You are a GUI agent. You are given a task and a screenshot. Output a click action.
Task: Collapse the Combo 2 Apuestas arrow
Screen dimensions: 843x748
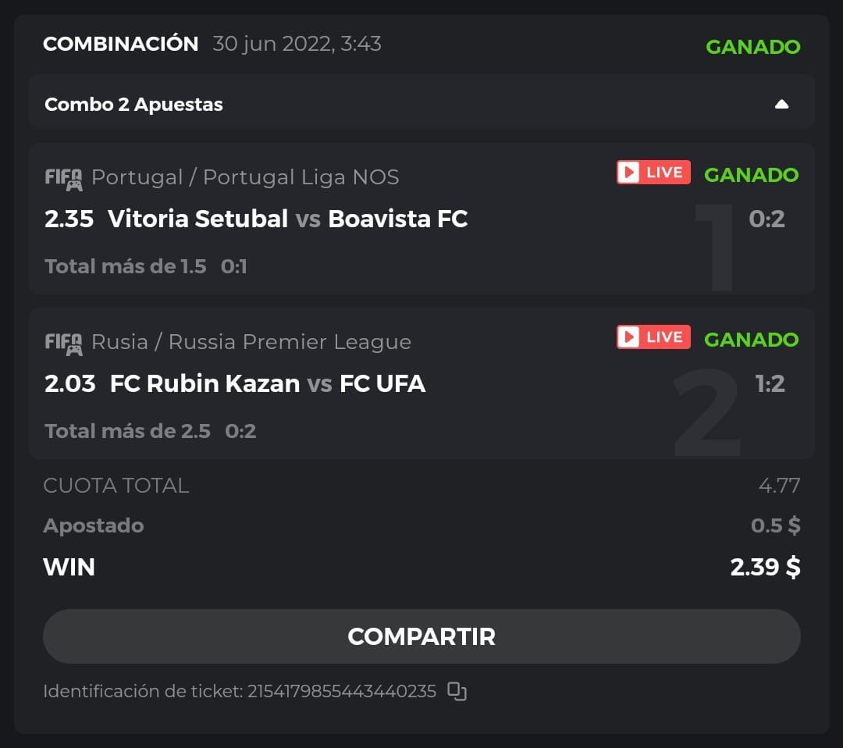(781, 105)
